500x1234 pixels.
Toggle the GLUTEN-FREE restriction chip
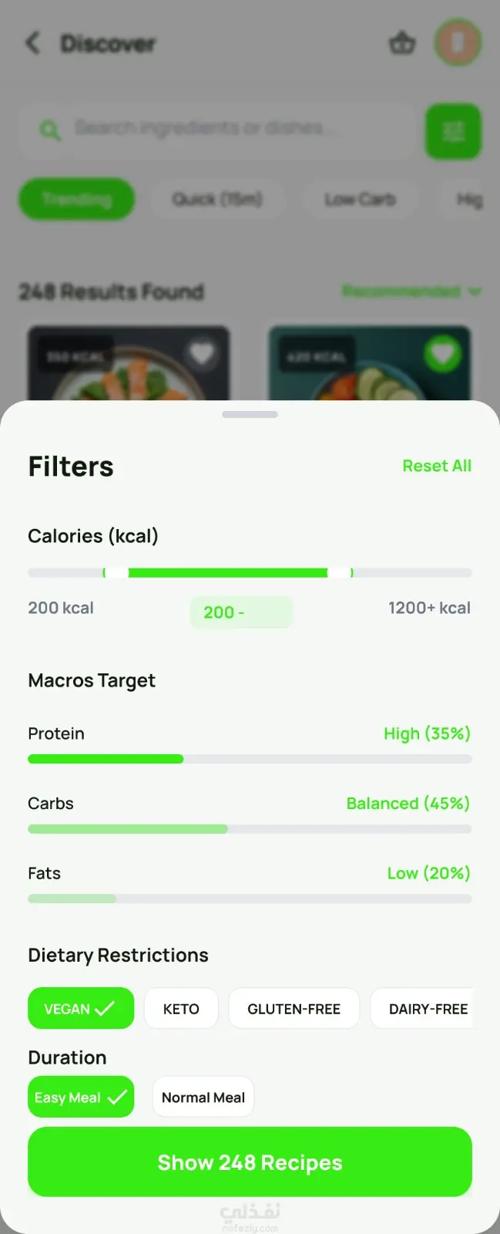(294, 1008)
